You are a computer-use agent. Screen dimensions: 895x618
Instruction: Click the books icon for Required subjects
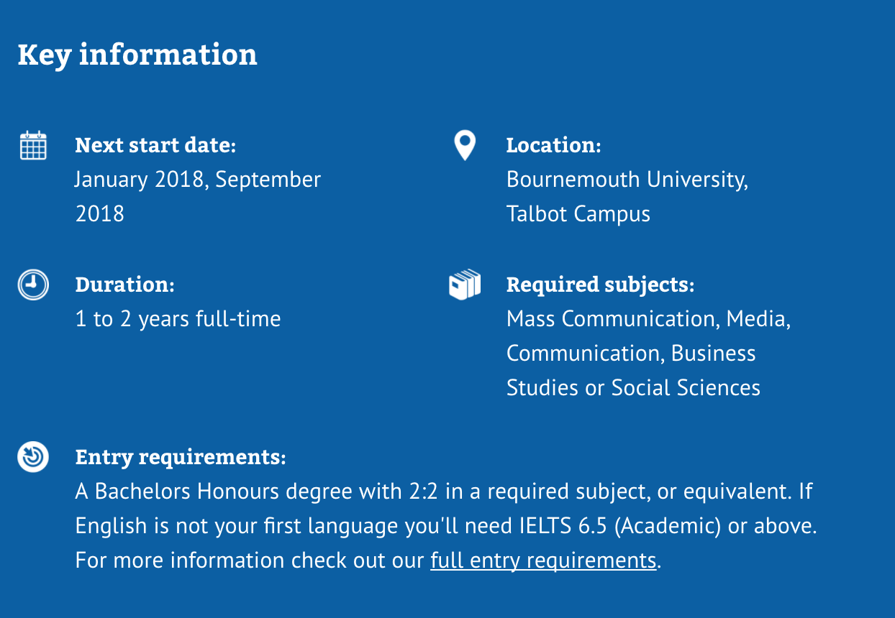pyautogui.click(x=465, y=285)
